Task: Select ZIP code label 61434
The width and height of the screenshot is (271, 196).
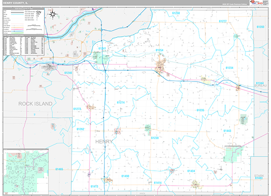Action: click(x=191, y=171)
